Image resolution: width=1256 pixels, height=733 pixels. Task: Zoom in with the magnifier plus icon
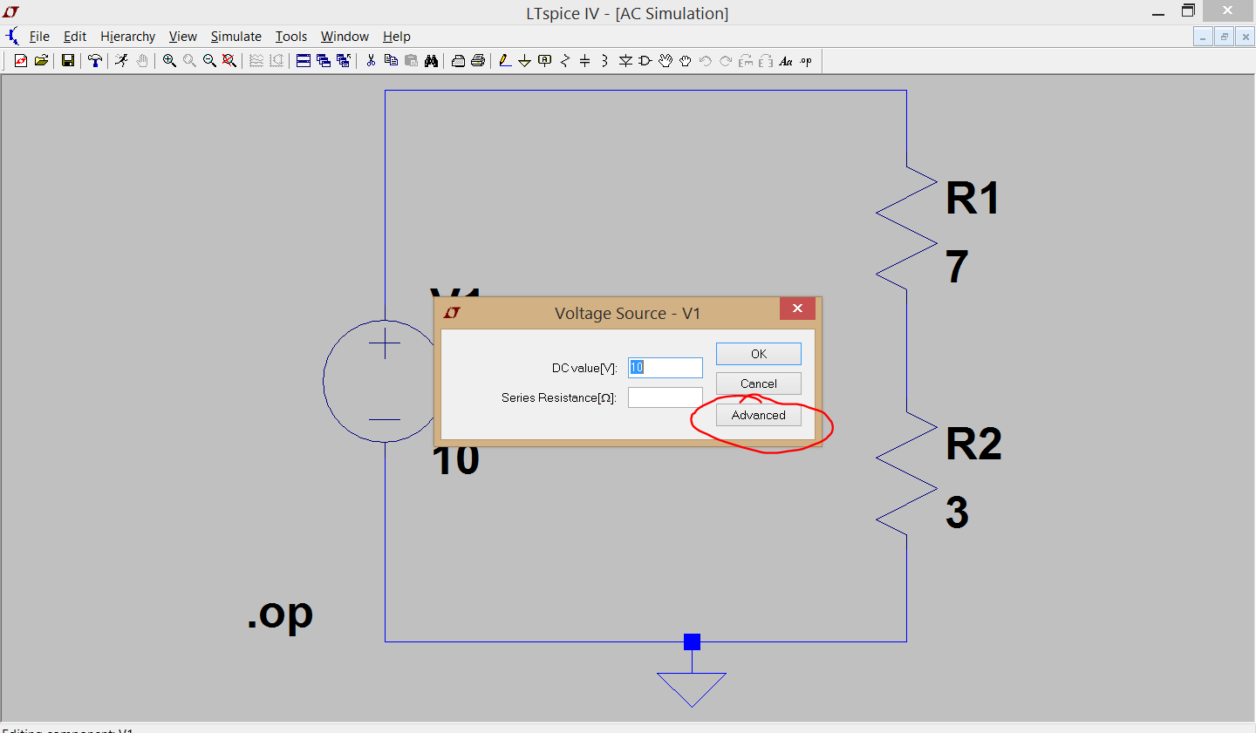169,60
